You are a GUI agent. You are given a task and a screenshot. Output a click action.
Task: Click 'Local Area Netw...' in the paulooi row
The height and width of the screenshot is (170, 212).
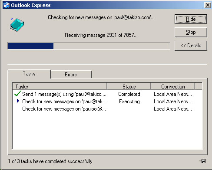click(173, 109)
